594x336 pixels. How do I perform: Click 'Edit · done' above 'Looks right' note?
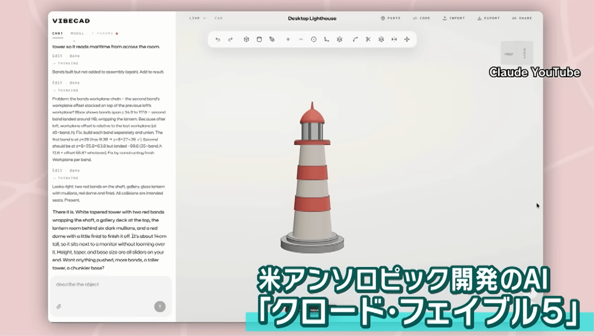coord(66,170)
